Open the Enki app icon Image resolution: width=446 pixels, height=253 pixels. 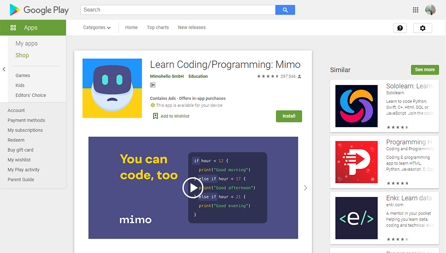pyautogui.click(x=356, y=218)
